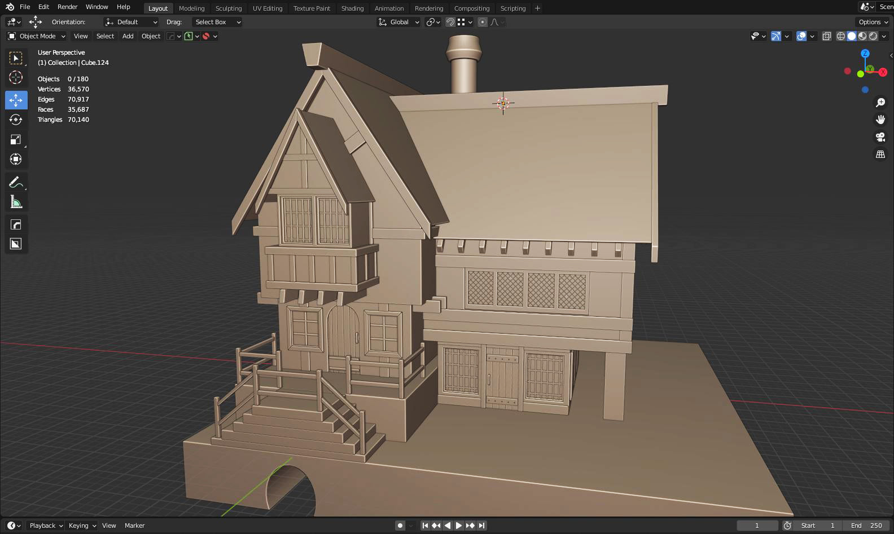
Task: Switch to orthographic grid view icon
Action: pyautogui.click(x=880, y=154)
